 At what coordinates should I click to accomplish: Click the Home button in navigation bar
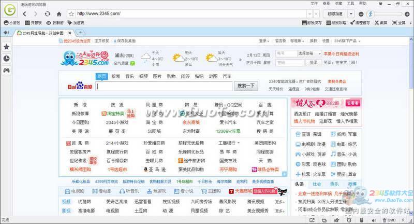pyautogui.click(x=59, y=13)
